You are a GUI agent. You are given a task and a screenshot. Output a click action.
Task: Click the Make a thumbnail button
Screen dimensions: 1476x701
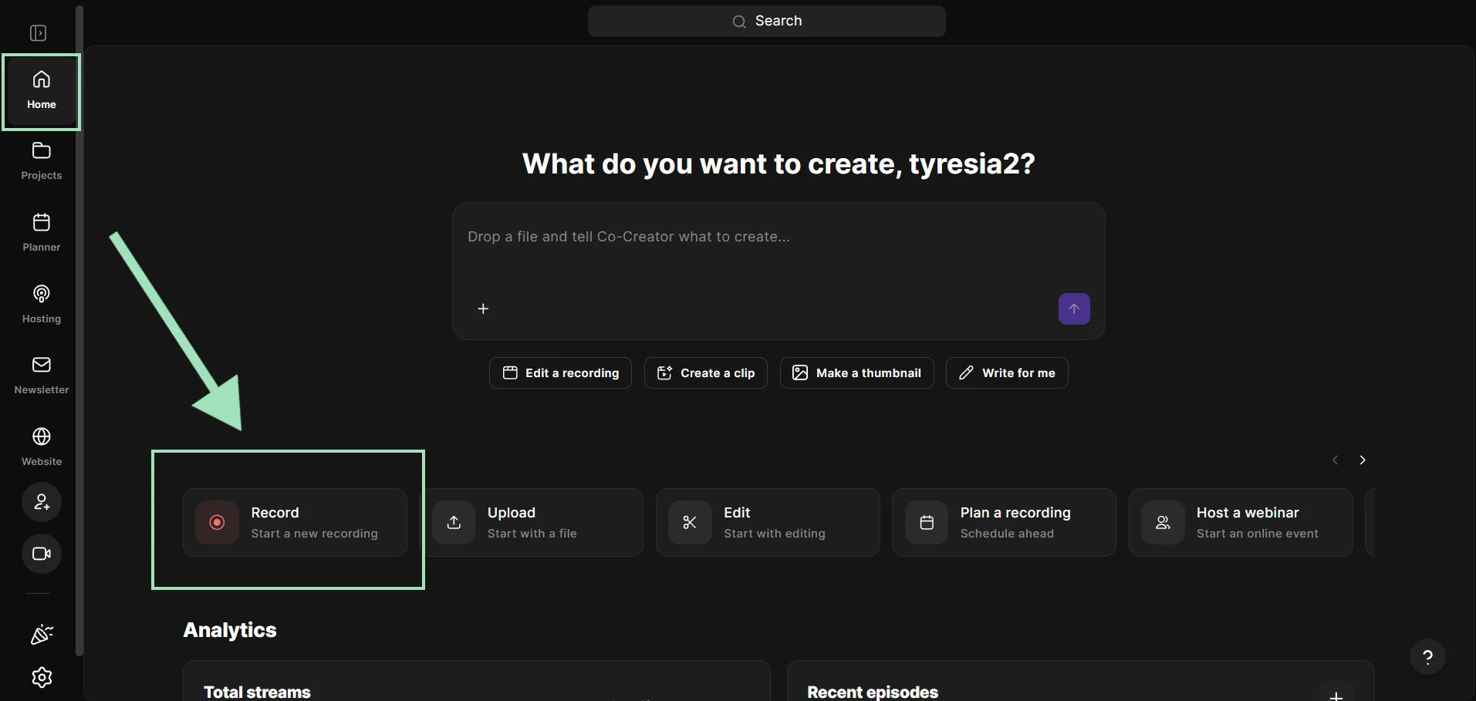click(x=857, y=372)
